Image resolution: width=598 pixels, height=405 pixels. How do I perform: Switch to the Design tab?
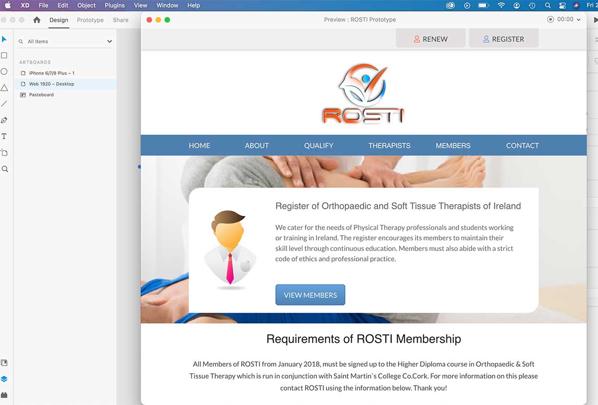pos(59,20)
